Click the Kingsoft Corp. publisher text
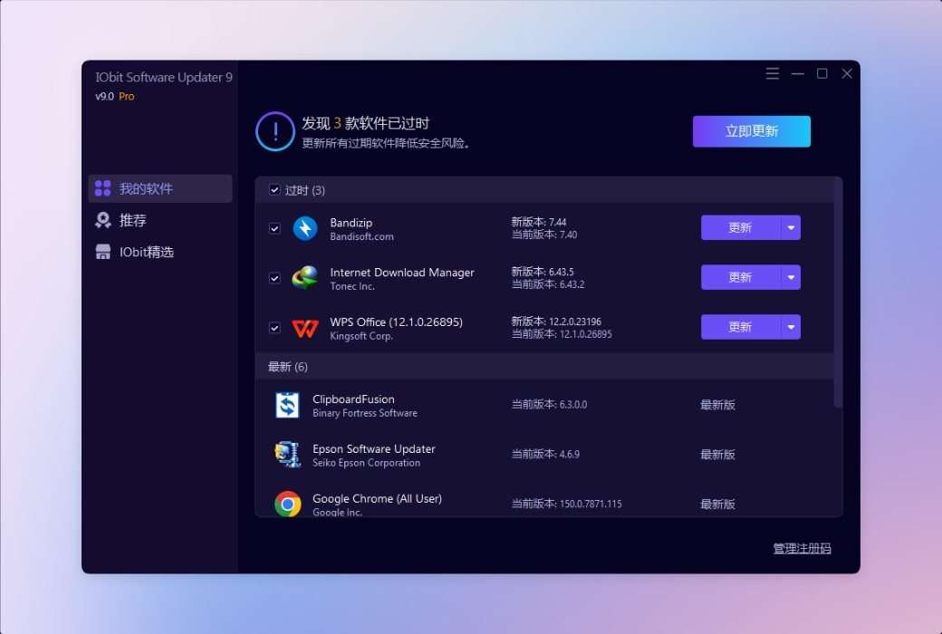The width and height of the screenshot is (942, 634). 361,337
